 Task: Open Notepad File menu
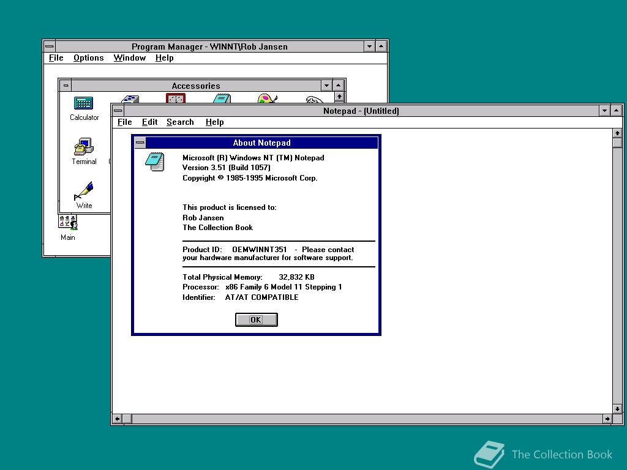[x=125, y=122]
